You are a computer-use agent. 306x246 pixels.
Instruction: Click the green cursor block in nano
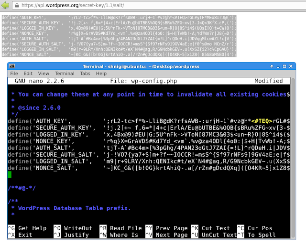click(x=10, y=175)
